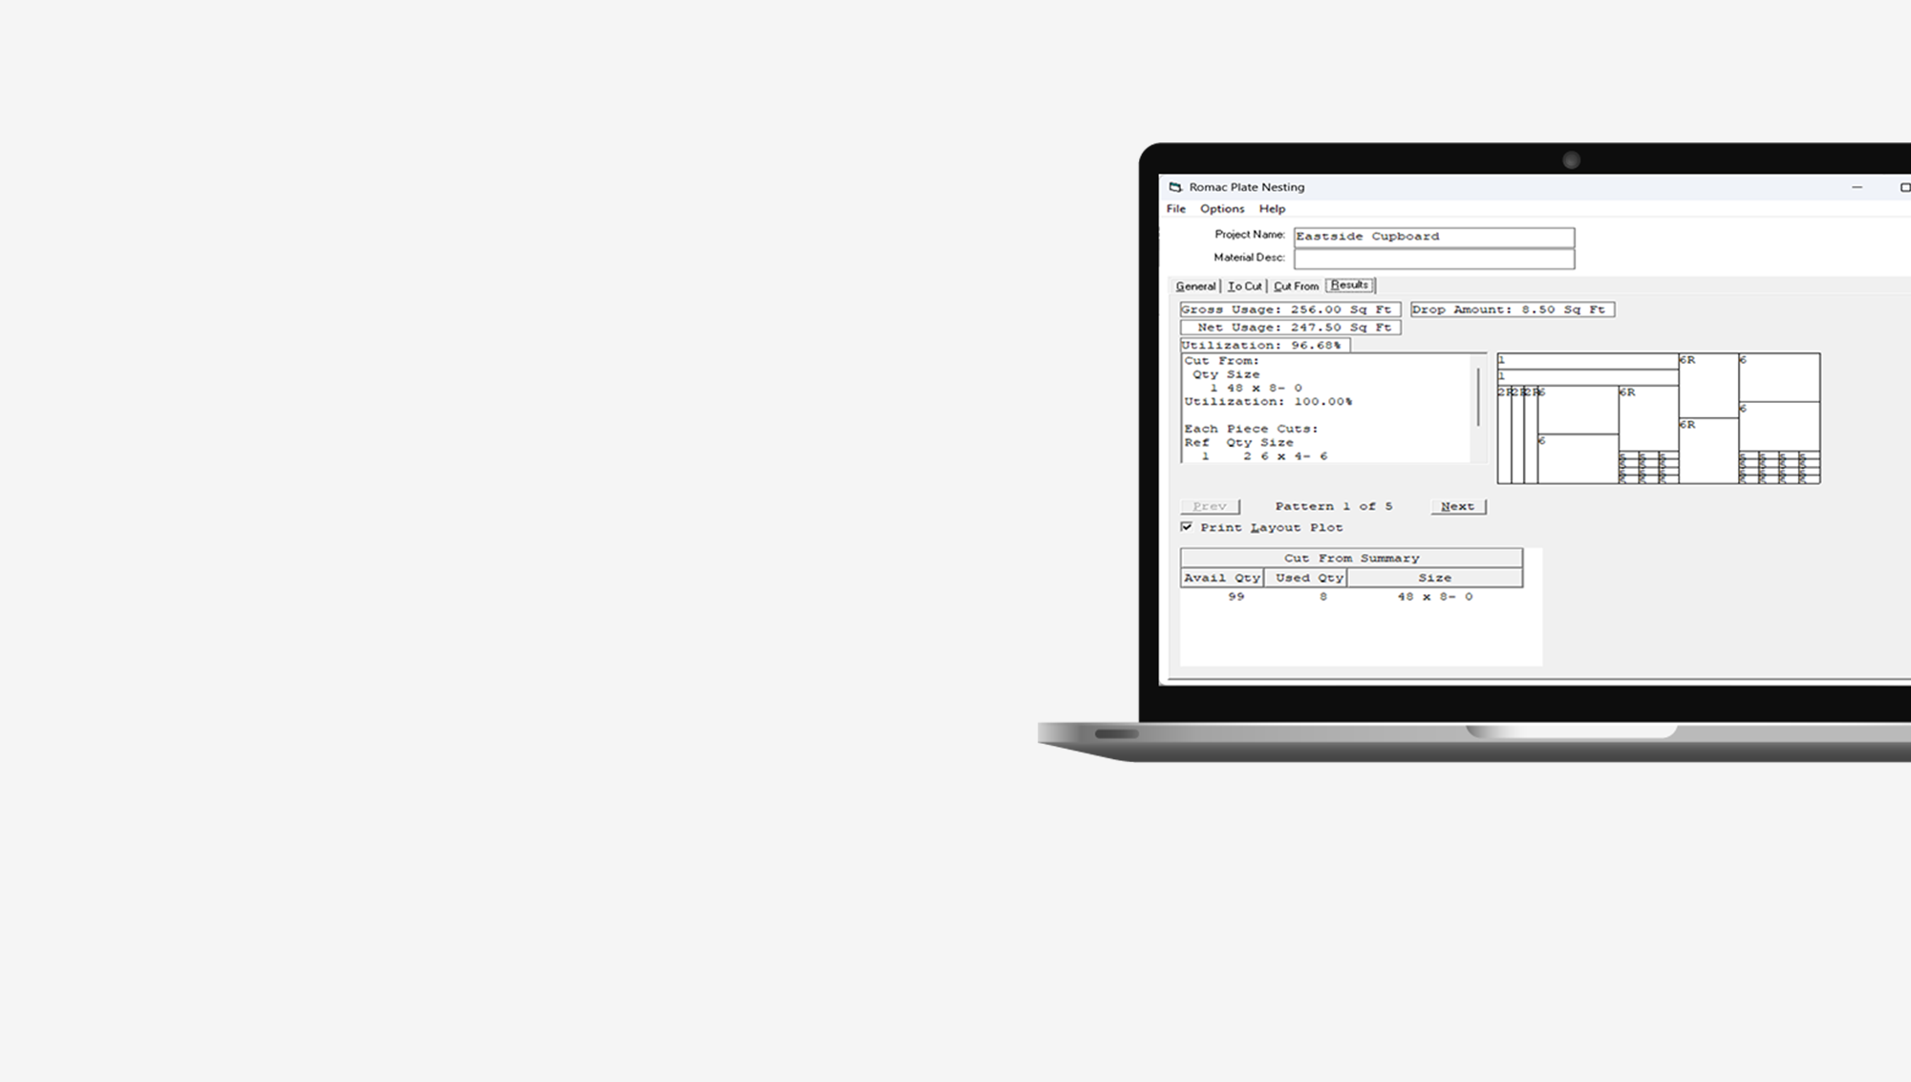Switch to the General tab
This screenshot has width=1911, height=1082.
(x=1194, y=286)
